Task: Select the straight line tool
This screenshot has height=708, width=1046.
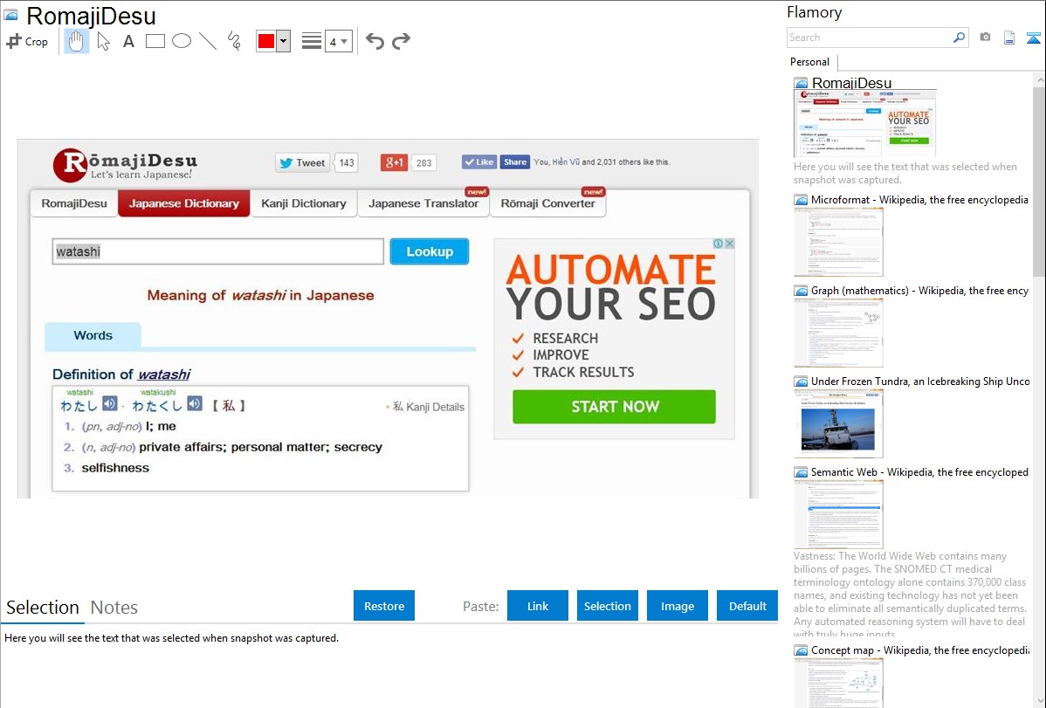Action: (x=208, y=41)
